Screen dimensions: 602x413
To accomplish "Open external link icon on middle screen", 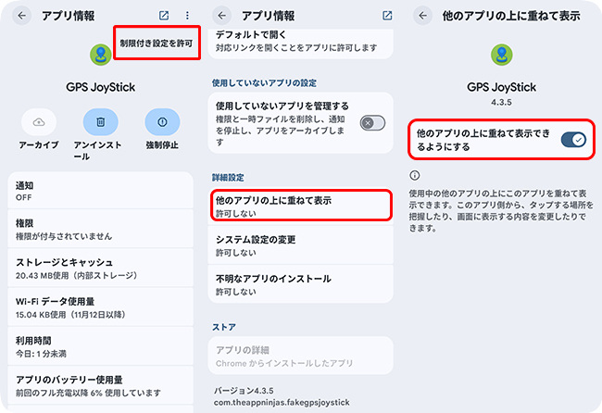I will pos(387,16).
